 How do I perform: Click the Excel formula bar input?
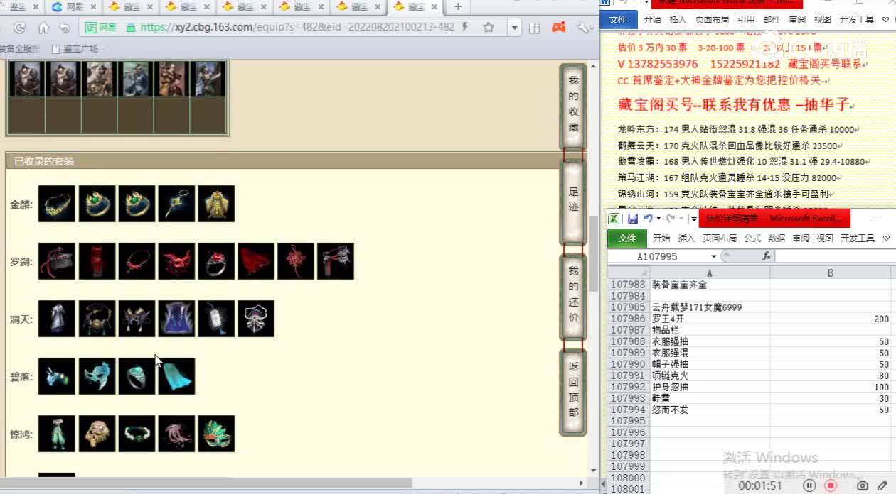coord(834,256)
